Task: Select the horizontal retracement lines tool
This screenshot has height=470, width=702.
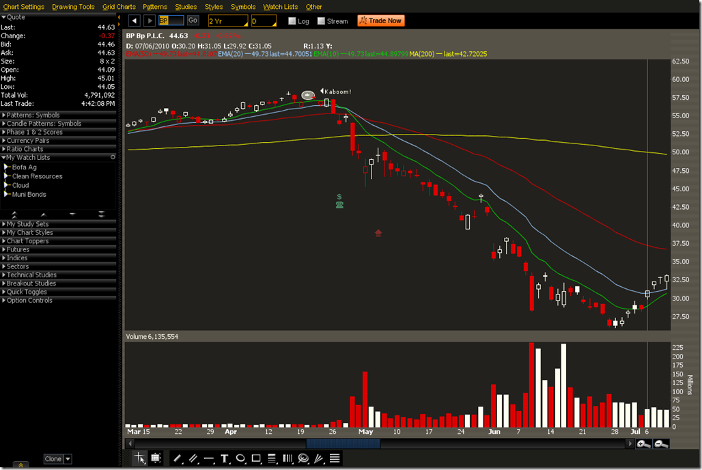Action: (272, 458)
